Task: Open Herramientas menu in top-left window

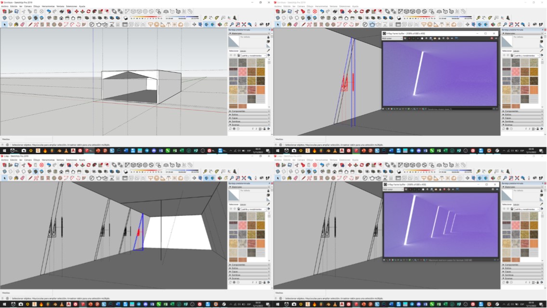Action: click(48, 6)
